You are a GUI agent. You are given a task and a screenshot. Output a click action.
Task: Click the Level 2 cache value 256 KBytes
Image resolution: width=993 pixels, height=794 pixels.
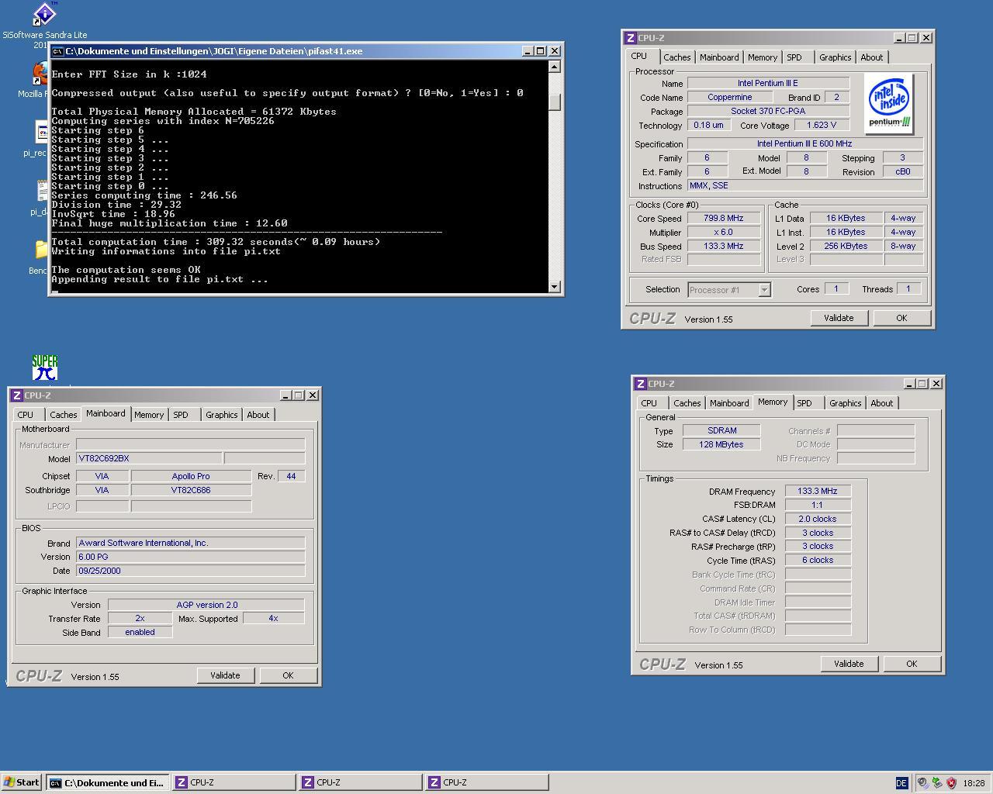click(846, 247)
